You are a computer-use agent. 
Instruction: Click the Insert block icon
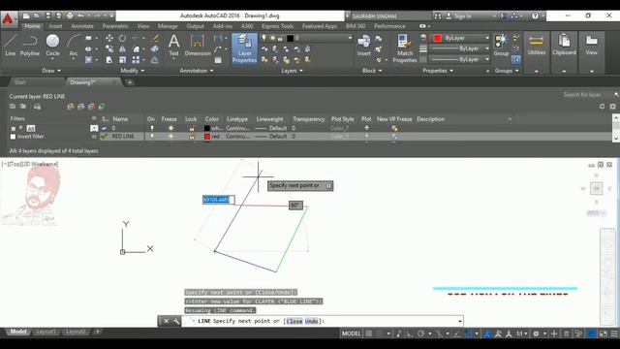[x=364, y=45]
